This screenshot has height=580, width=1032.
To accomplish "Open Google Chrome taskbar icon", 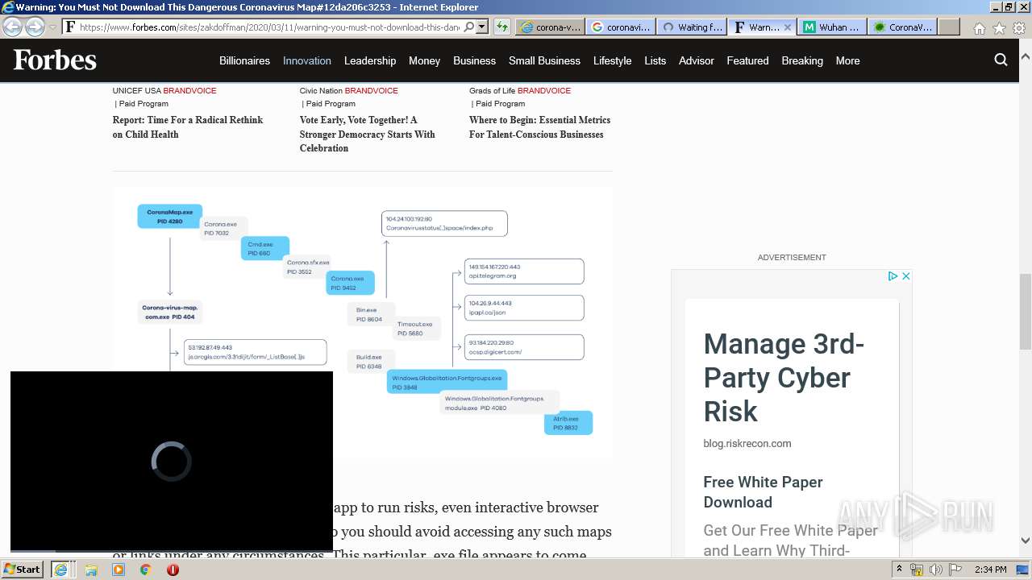I will (x=145, y=570).
